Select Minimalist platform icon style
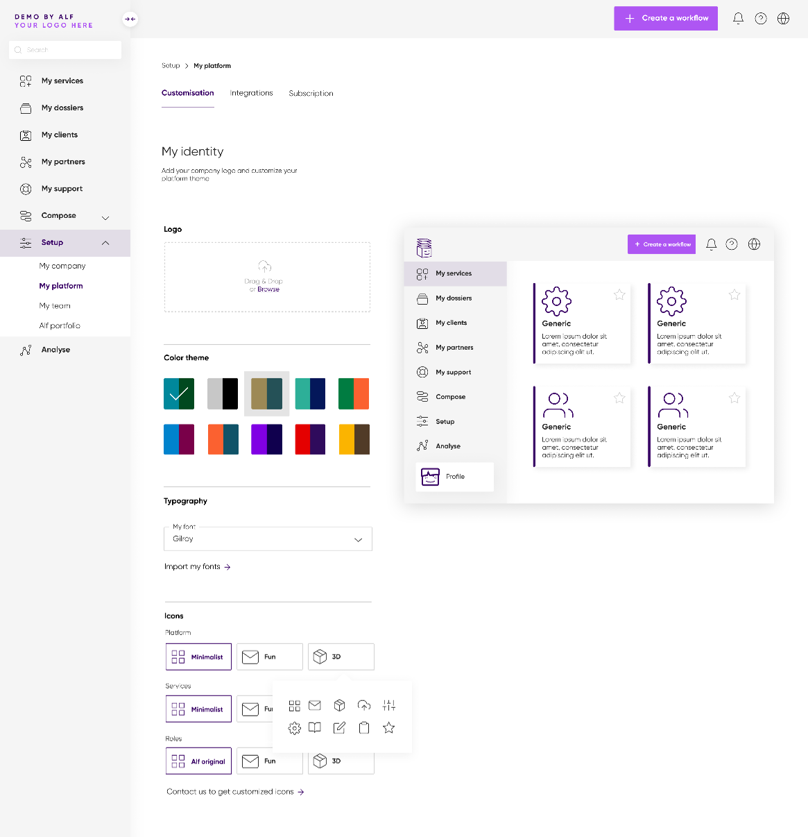Viewport: 808px width, 837px height. (x=198, y=657)
